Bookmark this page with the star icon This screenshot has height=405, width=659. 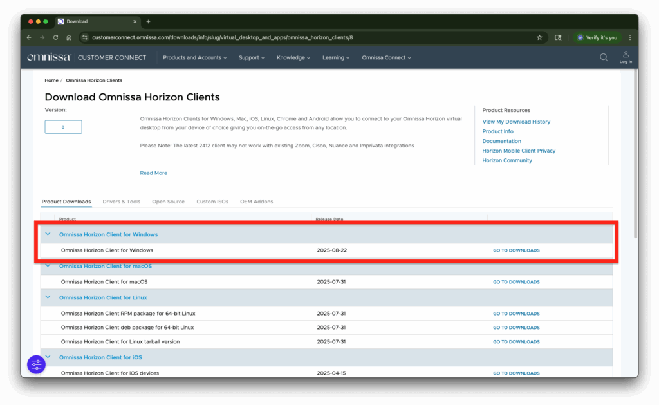[x=539, y=37]
